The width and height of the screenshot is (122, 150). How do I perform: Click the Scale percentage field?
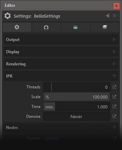(77, 97)
